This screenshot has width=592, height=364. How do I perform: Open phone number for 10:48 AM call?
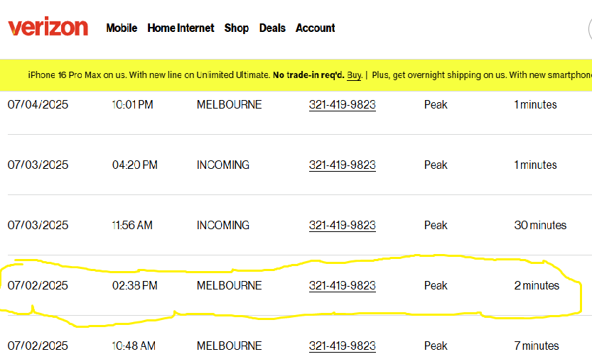pos(343,346)
